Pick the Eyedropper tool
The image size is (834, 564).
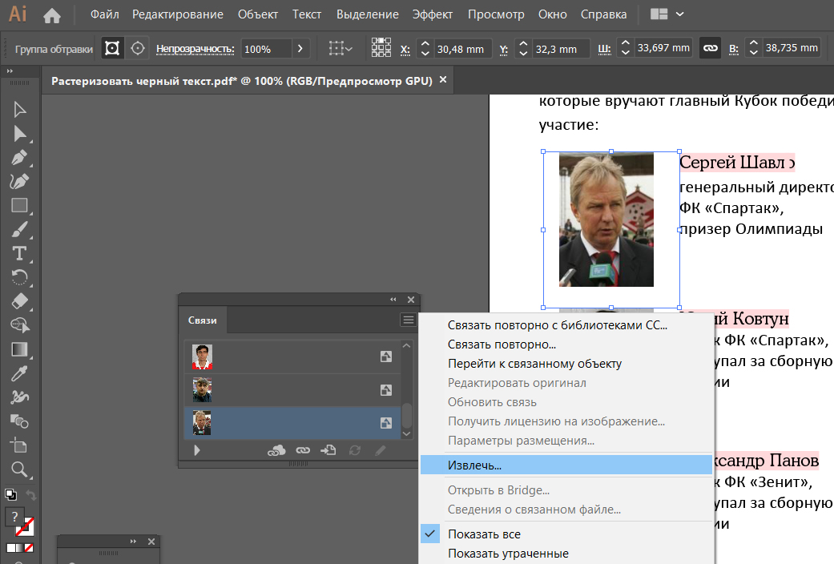point(20,373)
